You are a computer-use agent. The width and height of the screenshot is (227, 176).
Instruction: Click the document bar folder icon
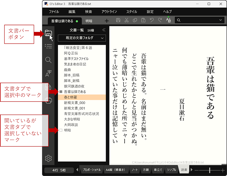coord(48,33)
